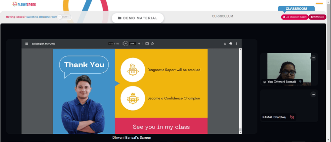Open the tricolor hamburger menu
331x142 pixels.
[x=319, y=4]
